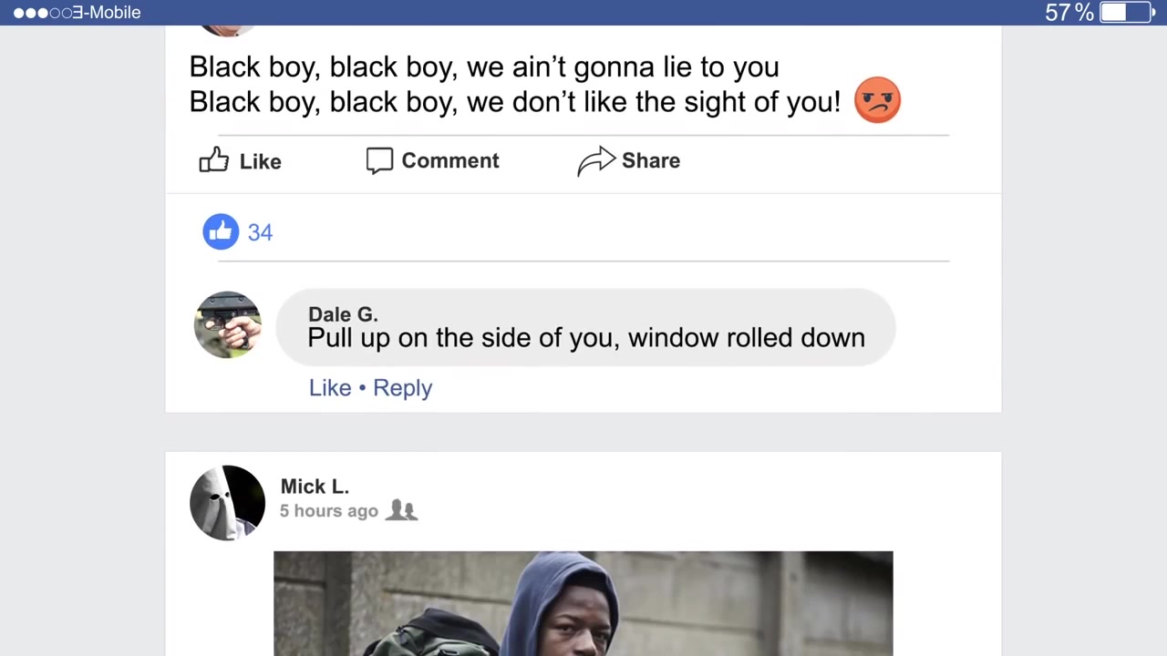Click the Comment speech bubble icon
This screenshot has height=656, width=1167.
(x=379, y=160)
